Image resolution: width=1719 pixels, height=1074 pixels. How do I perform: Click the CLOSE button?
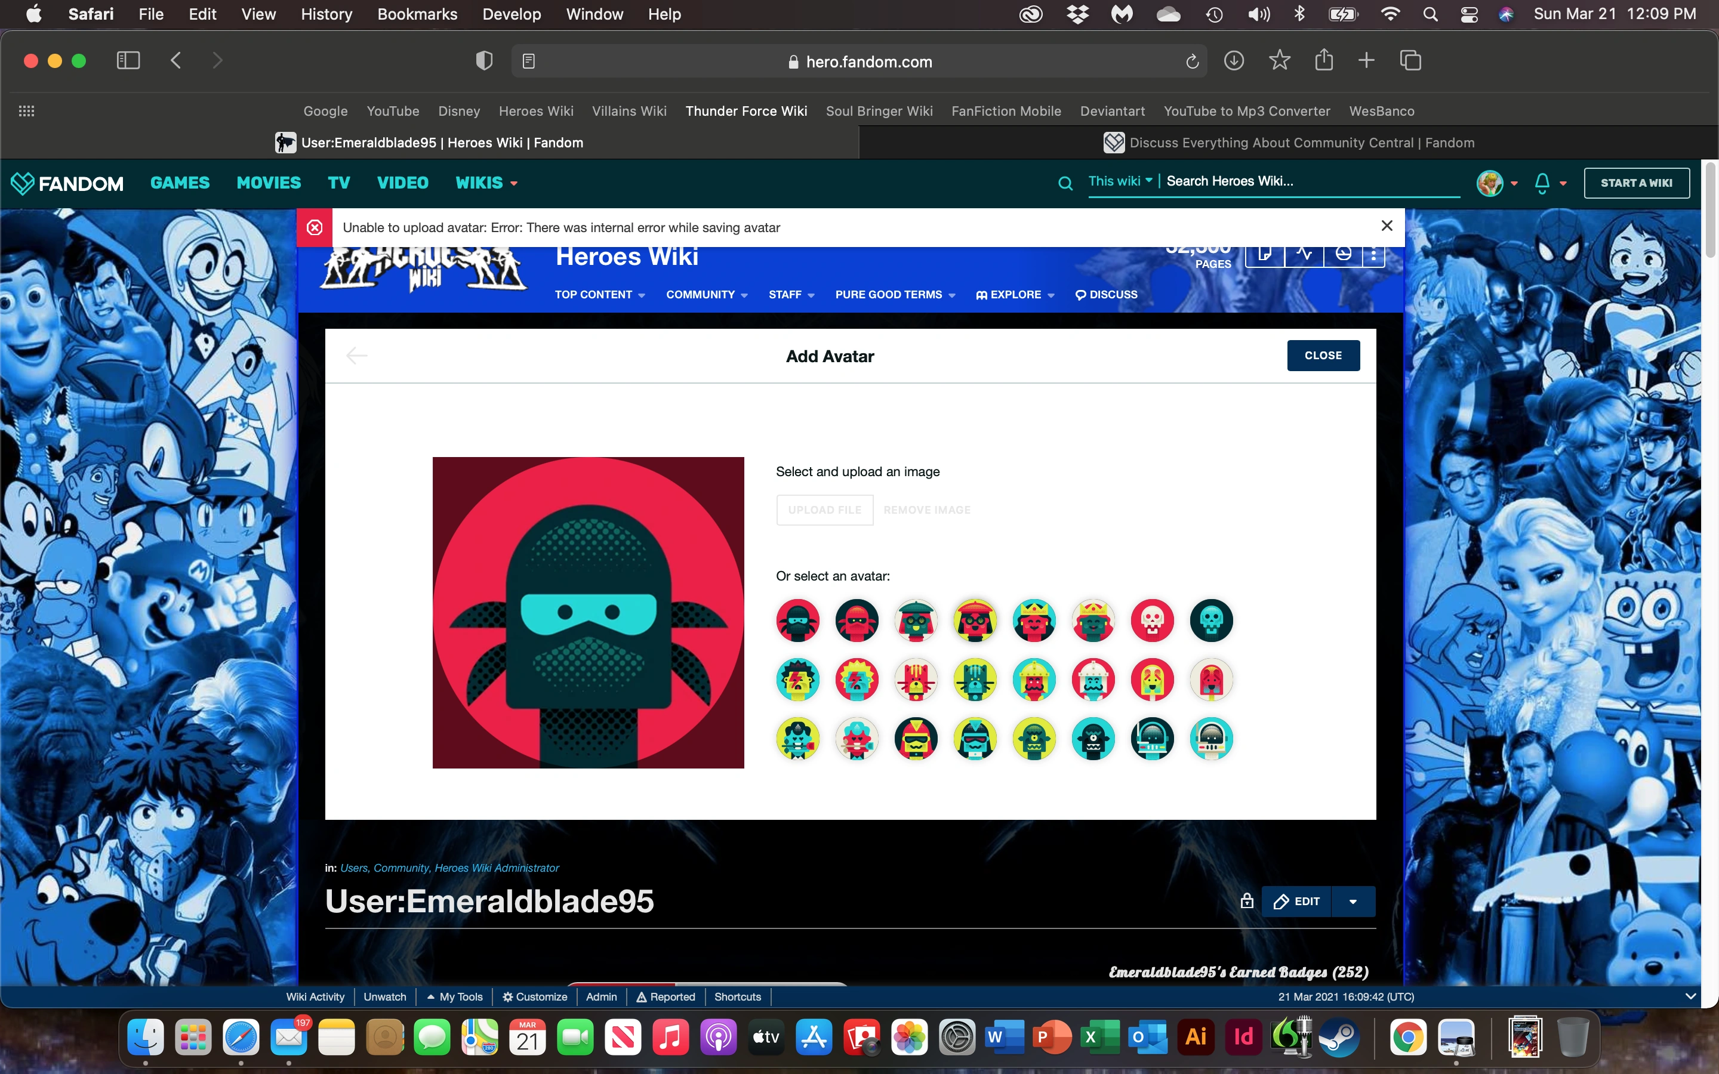click(1323, 355)
